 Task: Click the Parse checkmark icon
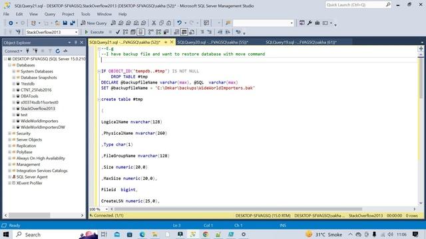pos(118,32)
